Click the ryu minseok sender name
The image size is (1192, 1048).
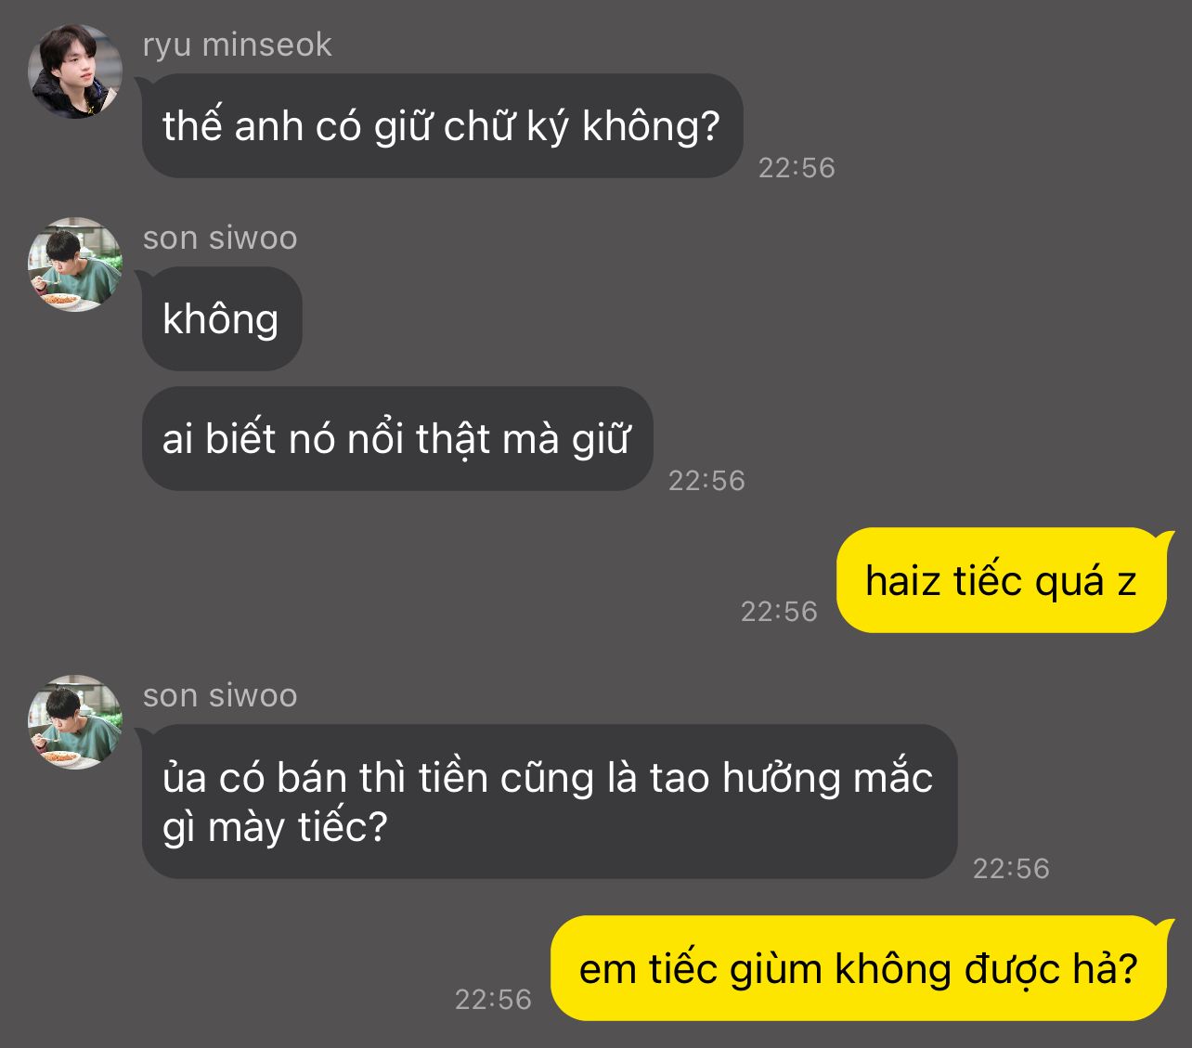[x=237, y=45]
